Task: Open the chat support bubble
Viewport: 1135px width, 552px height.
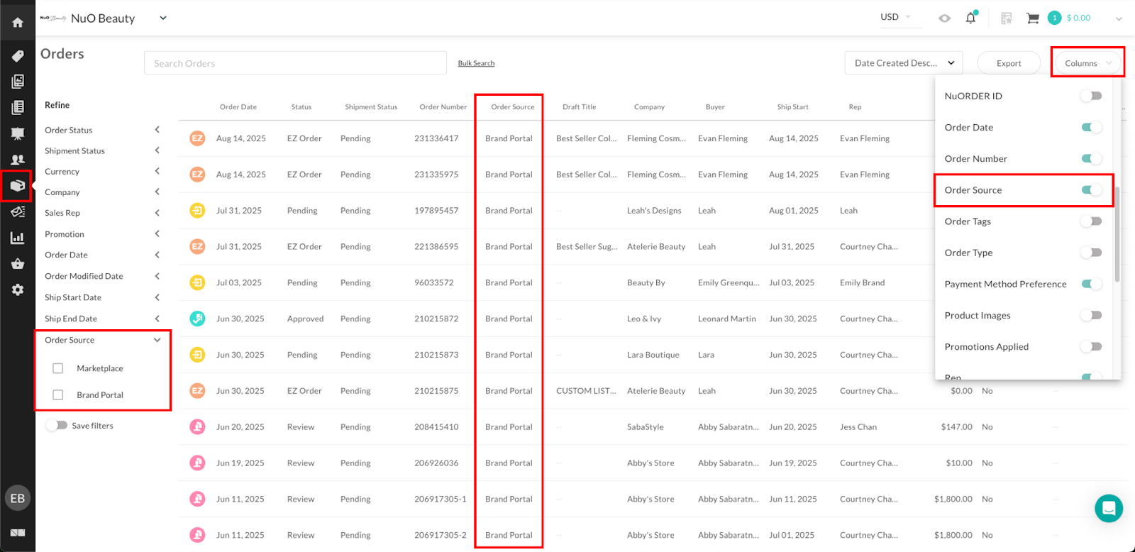Action: click(1108, 508)
